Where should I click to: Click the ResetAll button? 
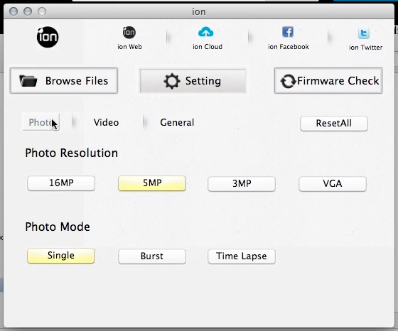click(x=334, y=124)
